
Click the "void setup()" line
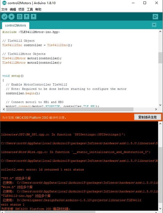(x=13, y=76)
